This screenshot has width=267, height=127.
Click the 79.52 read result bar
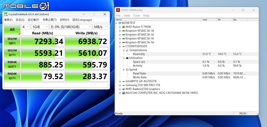42,76
